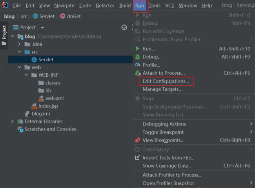
Task: Select the Servlet row in project tree
Action: (70, 59)
